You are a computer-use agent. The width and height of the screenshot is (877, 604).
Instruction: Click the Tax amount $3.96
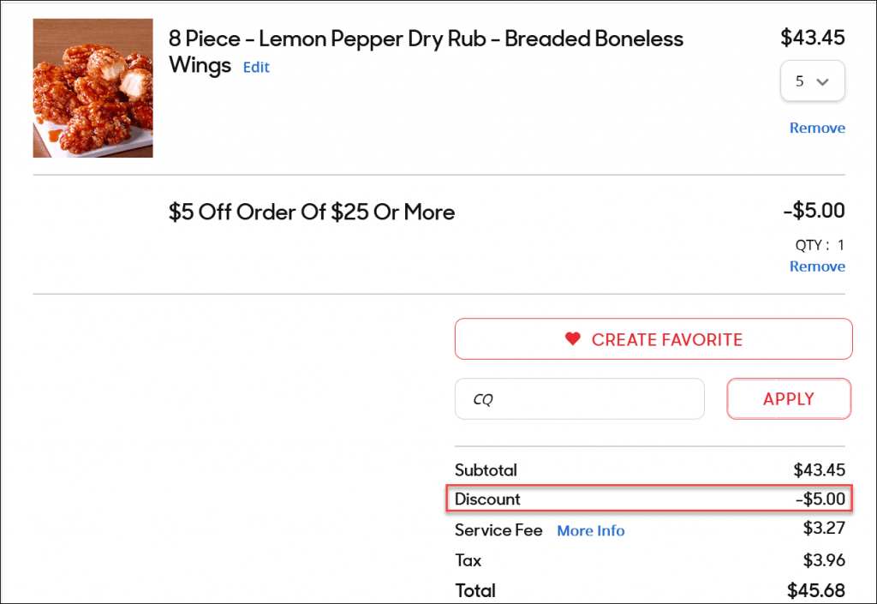tap(824, 559)
